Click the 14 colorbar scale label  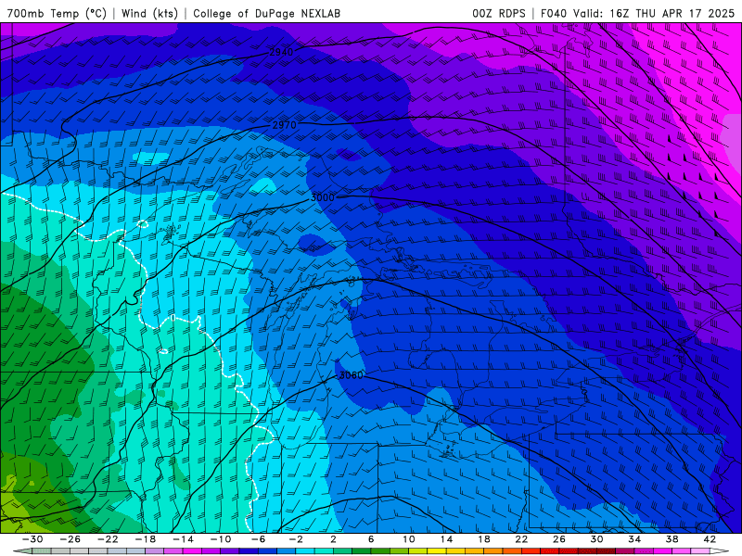(x=446, y=539)
